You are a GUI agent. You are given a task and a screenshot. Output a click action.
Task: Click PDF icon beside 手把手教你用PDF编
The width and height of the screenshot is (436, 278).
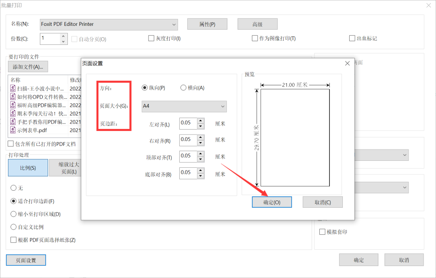click(13, 122)
